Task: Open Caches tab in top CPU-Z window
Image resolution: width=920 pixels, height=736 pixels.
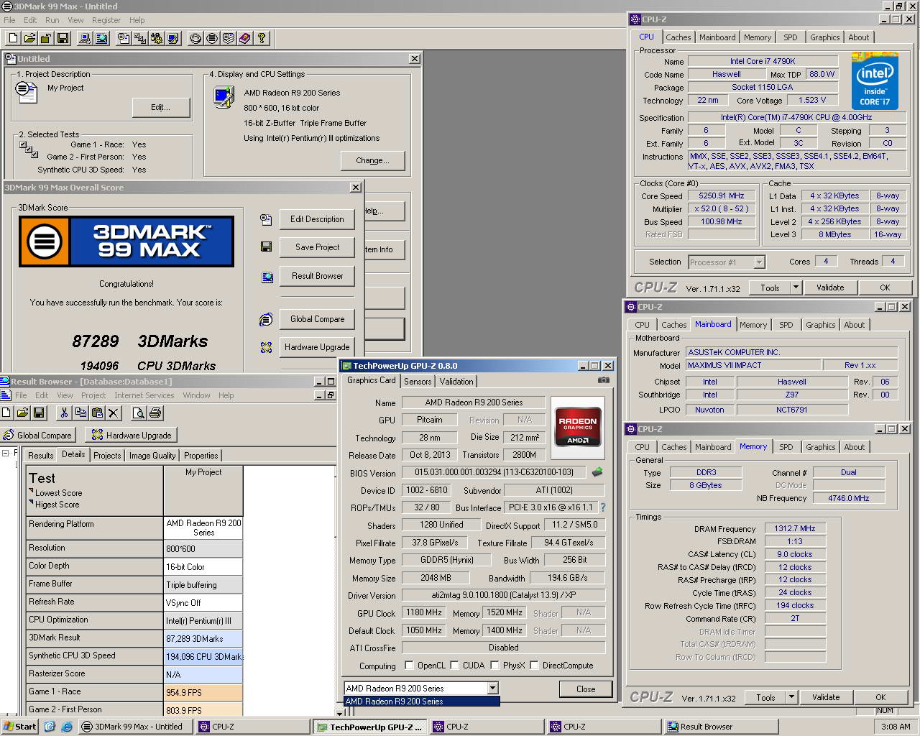Action: tap(678, 37)
